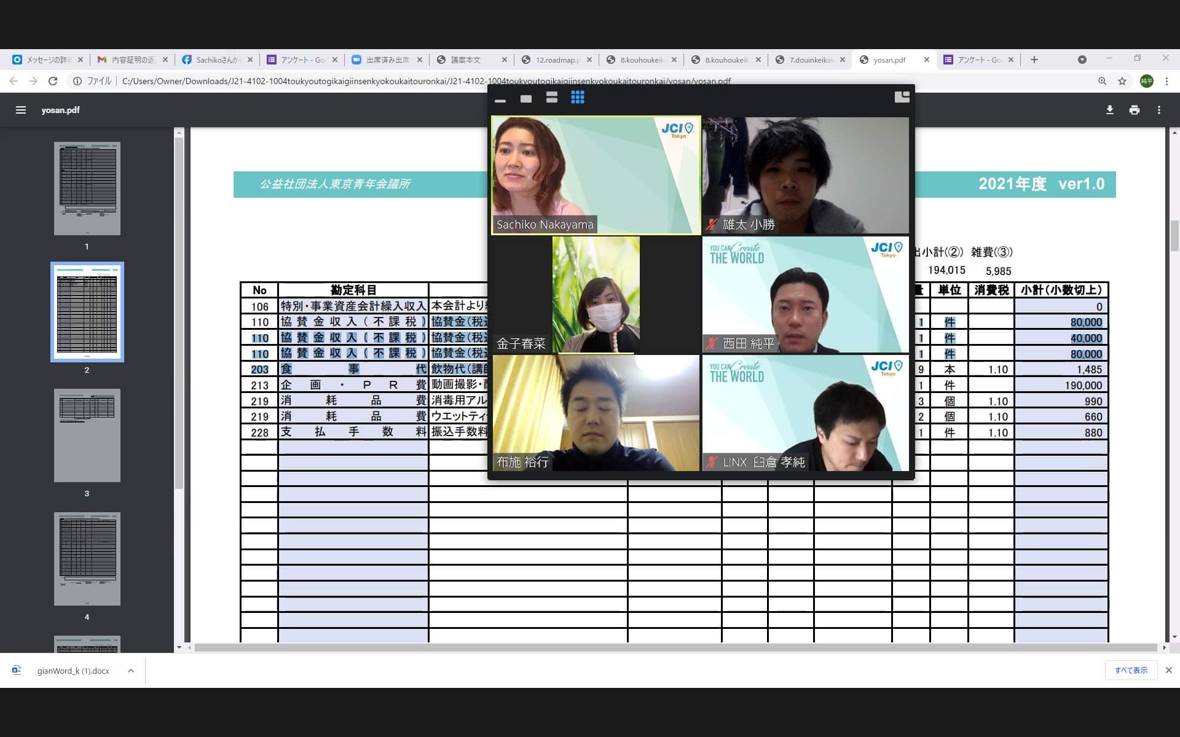This screenshot has height=737, width=1180.
Task: Bookmark this page with the star icon
Action: (1122, 81)
